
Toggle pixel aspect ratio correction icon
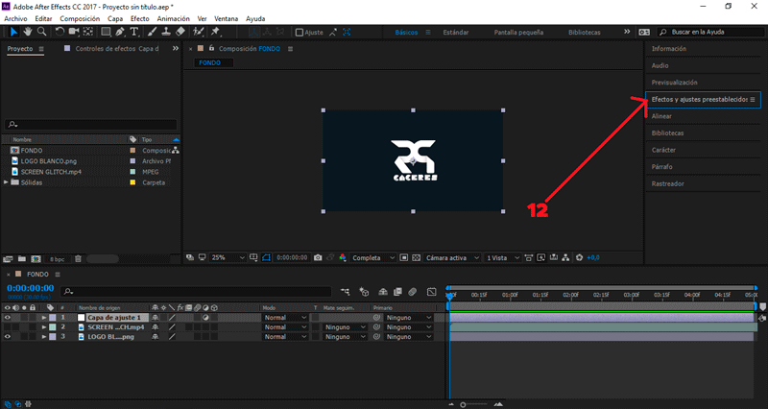coord(528,257)
